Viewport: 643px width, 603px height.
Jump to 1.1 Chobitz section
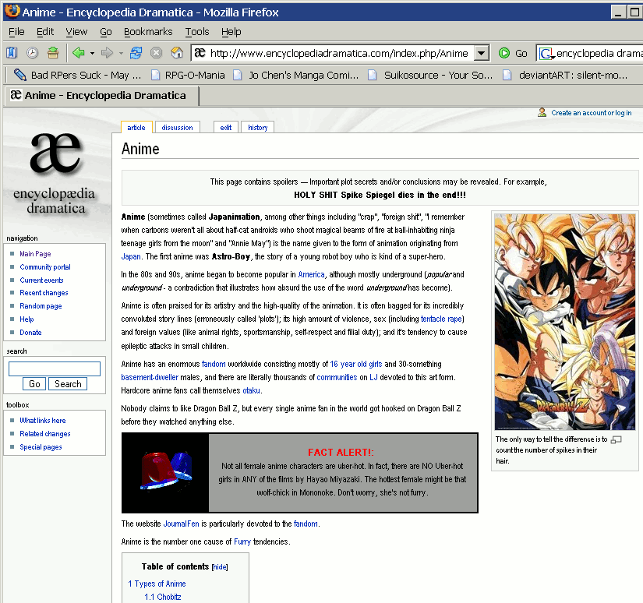tap(162, 597)
